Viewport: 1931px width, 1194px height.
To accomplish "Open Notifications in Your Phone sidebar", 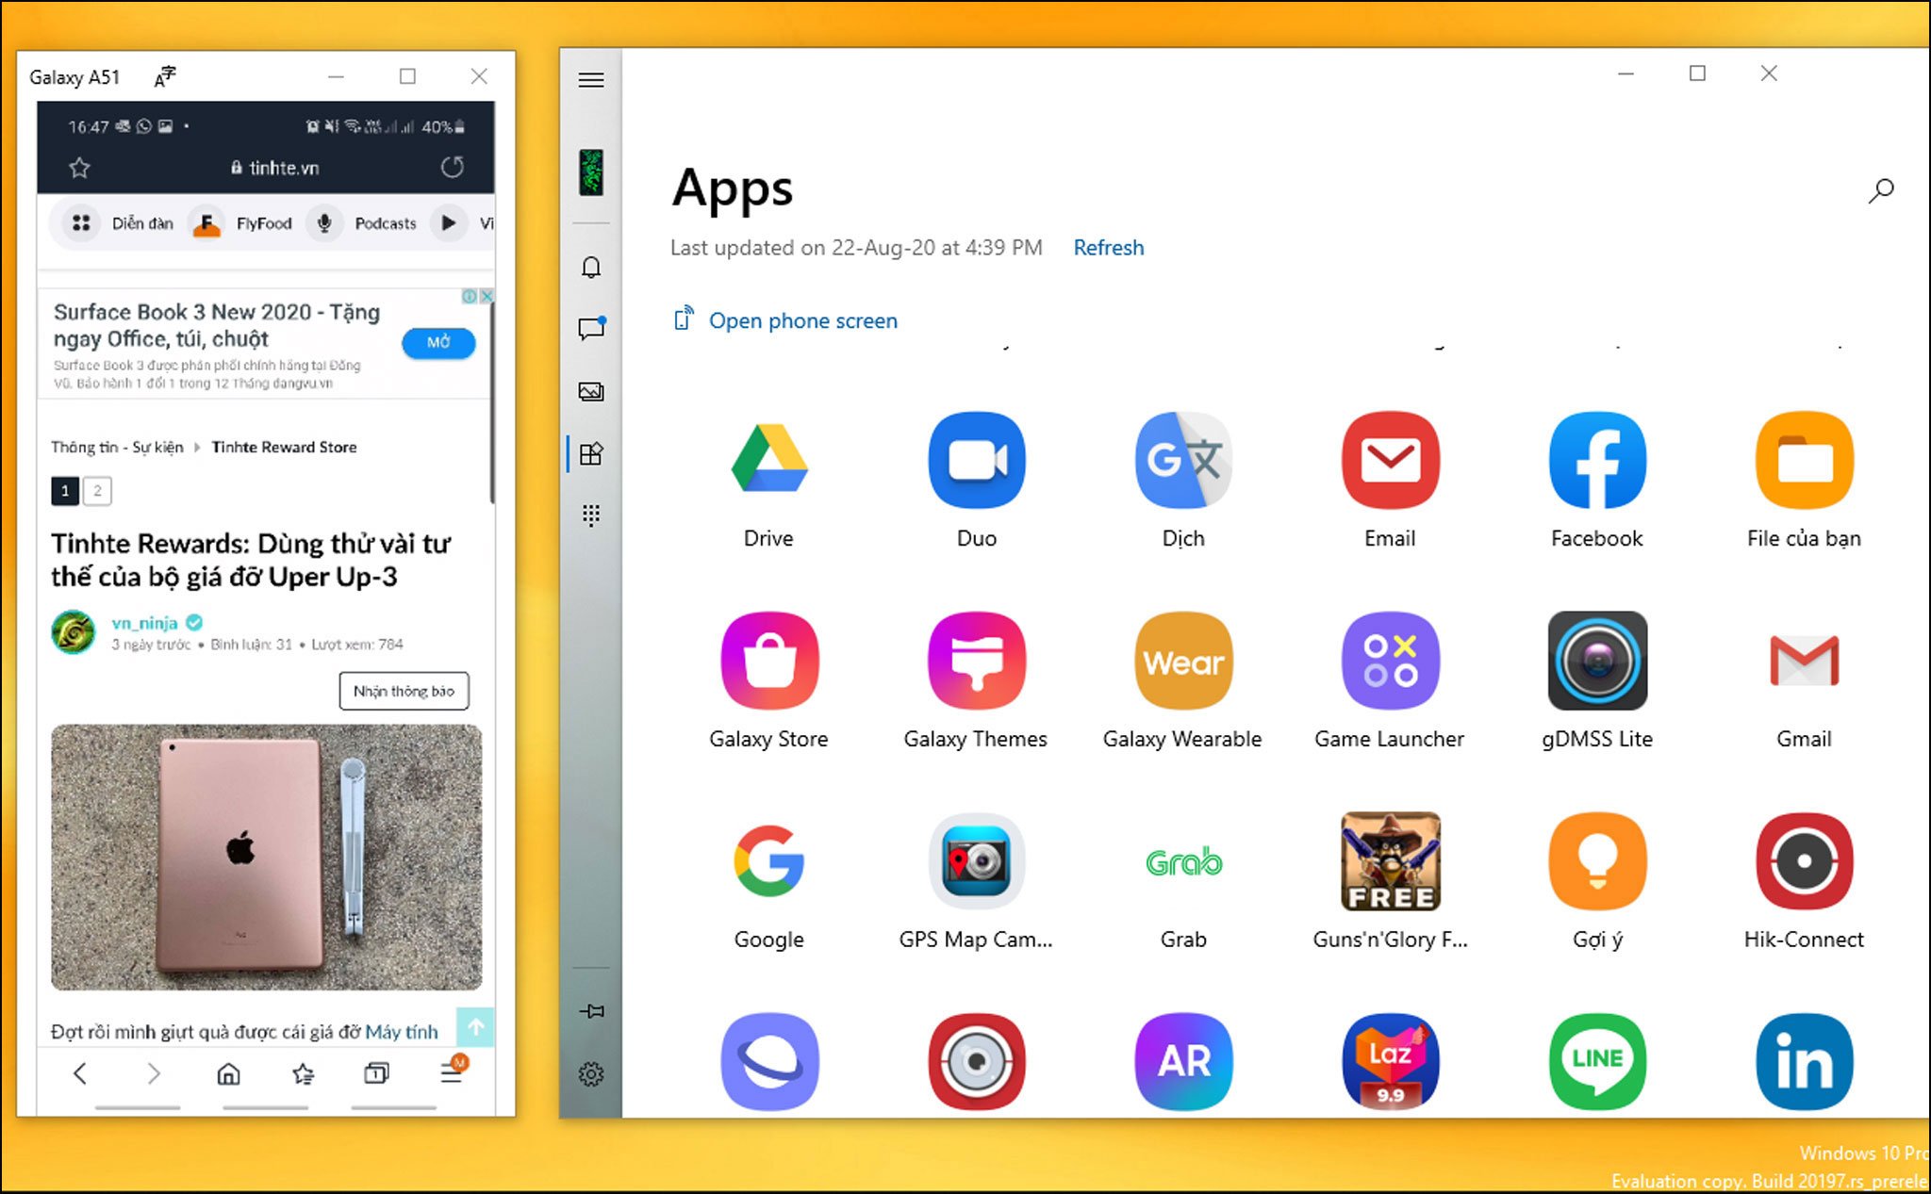I will 591,268.
